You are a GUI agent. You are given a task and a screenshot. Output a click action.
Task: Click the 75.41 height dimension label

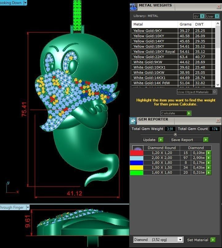pyautogui.click(x=24, y=109)
